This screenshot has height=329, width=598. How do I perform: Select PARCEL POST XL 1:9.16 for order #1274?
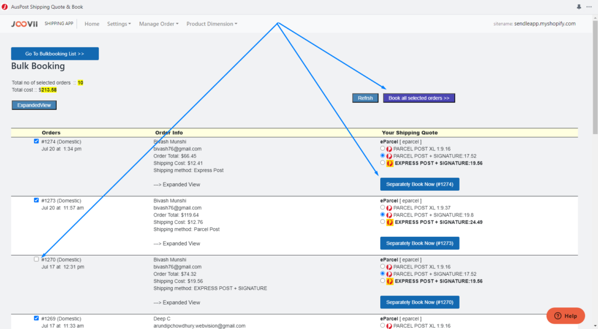click(x=383, y=149)
